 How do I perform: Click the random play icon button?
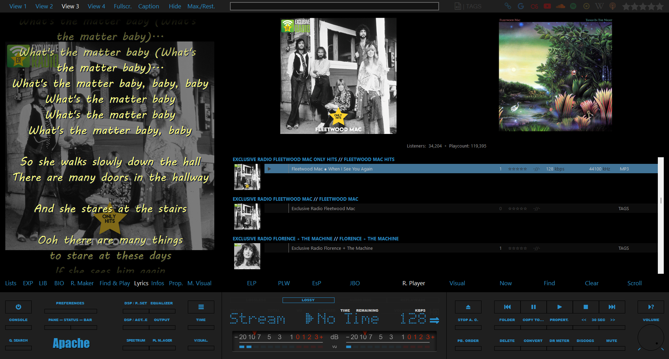(x=651, y=307)
